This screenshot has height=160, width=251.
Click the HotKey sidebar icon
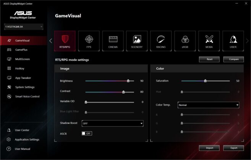point(9,69)
